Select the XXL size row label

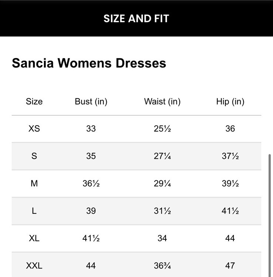34,266
